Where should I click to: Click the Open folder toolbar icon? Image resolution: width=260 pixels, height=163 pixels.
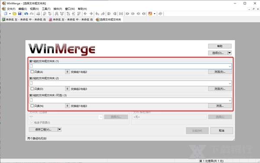14,14
